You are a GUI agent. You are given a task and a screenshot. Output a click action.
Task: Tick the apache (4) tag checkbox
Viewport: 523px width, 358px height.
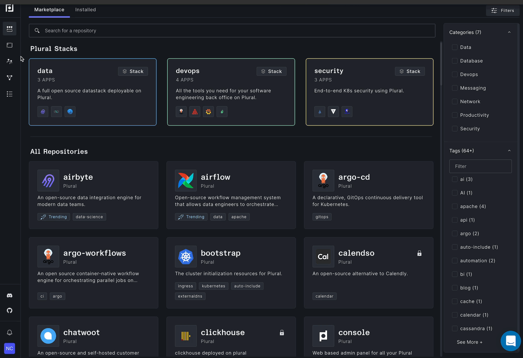tap(455, 206)
